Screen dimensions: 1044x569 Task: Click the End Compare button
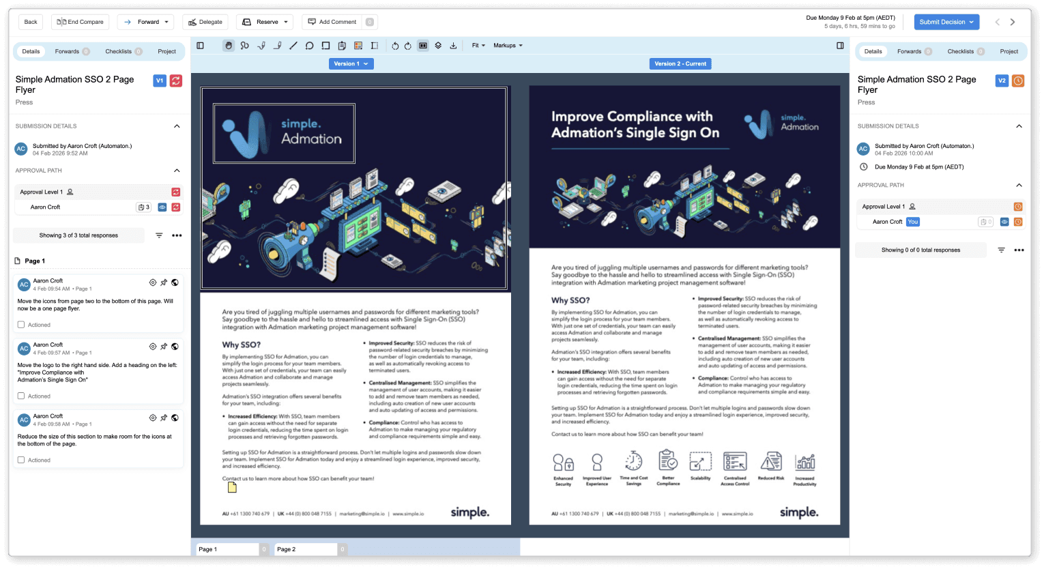tap(80, 21)
